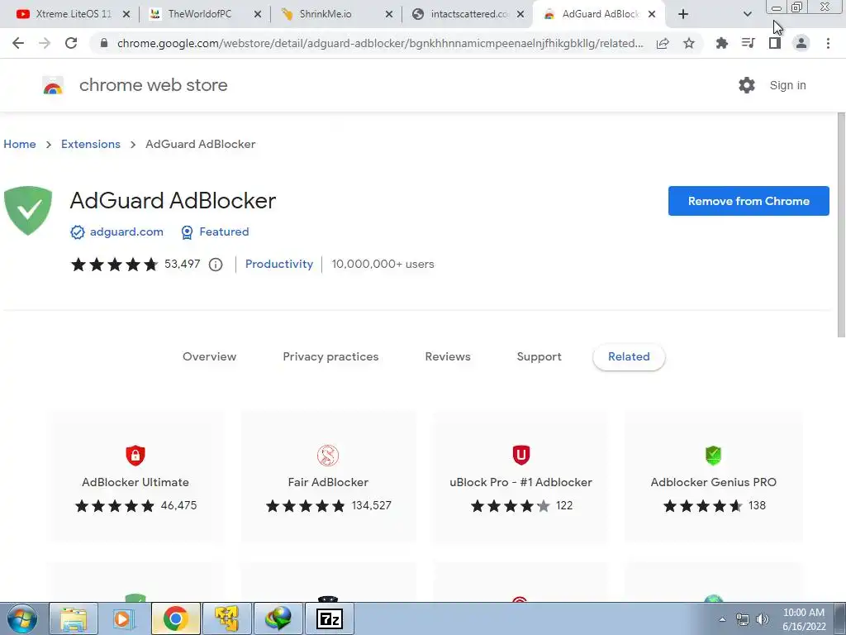Screen dimensions: 846x635
Task: Go to Extensions breadcrumb link
Action: (x=91, y=144)
